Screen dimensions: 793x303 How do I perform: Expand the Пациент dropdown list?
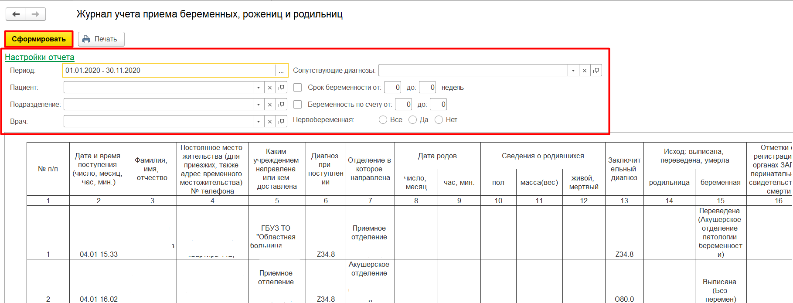coord(259,88)
